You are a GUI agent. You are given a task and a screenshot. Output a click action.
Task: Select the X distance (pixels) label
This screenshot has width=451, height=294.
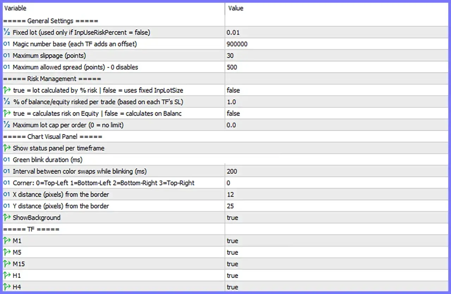tap(61, 194)
